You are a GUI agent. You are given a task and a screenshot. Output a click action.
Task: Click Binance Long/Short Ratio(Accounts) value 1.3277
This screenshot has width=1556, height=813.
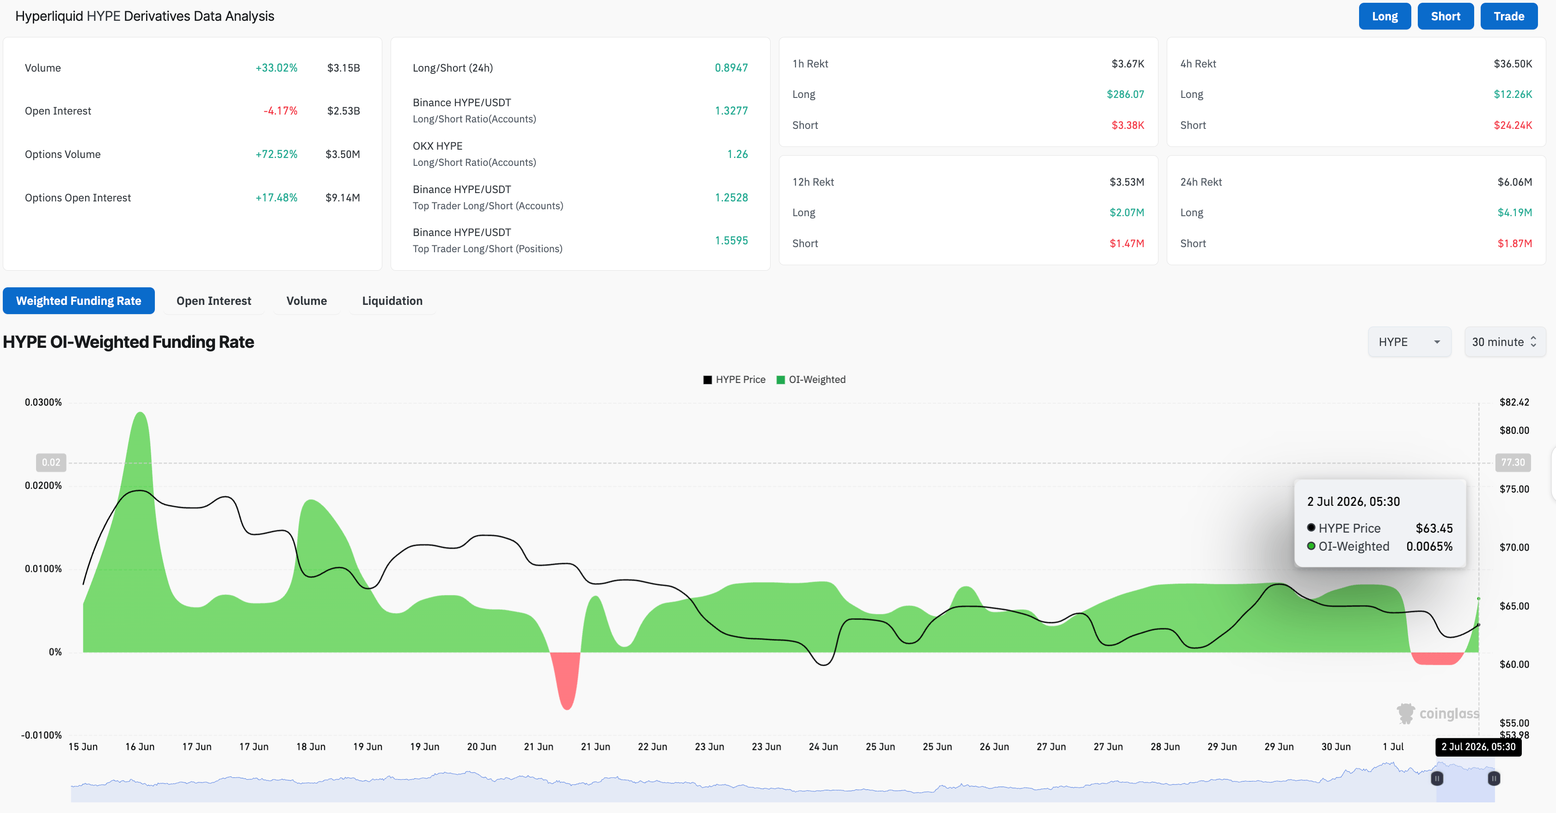coord(731,110)
